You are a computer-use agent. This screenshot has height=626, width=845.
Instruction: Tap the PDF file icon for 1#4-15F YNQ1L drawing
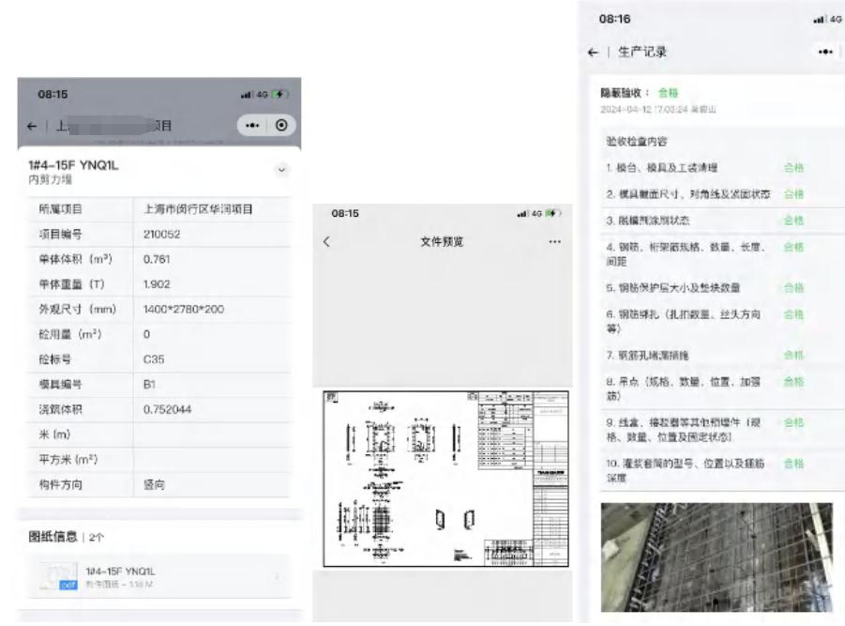57,577
